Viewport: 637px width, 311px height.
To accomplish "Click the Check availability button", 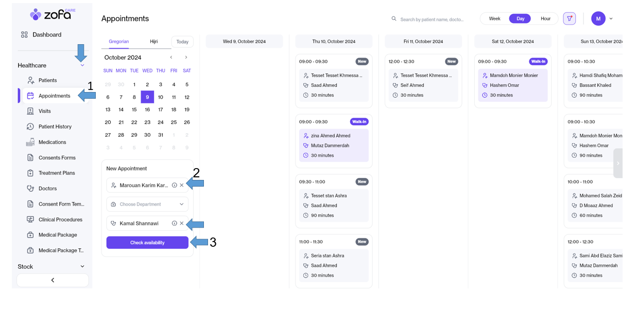I will point(147,243).
